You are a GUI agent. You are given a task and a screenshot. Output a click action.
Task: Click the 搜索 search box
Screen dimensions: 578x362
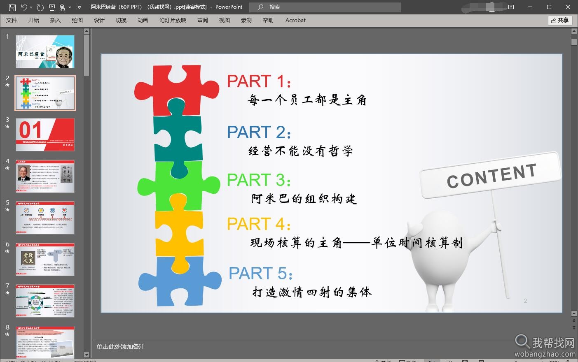(325, 7)
